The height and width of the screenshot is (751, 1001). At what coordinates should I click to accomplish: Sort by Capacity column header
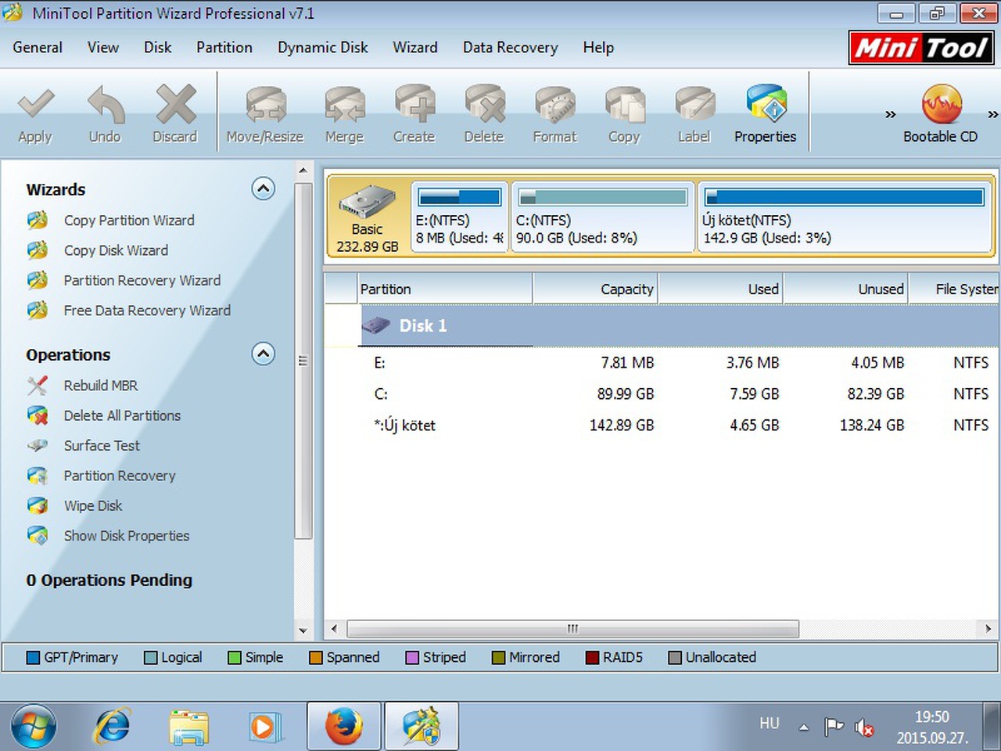(x=596, y=289)
